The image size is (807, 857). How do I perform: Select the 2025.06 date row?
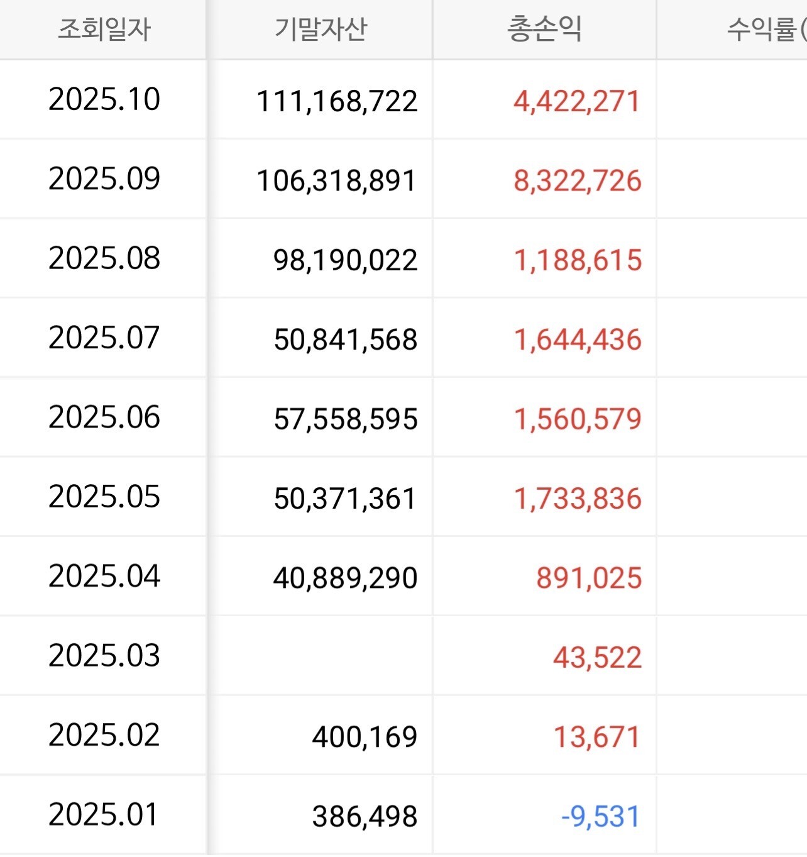pos(104,417)
